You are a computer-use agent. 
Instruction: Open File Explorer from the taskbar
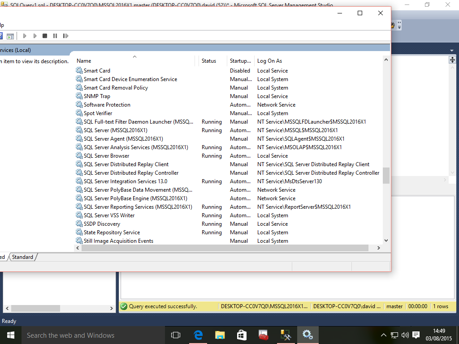(220, 335)
